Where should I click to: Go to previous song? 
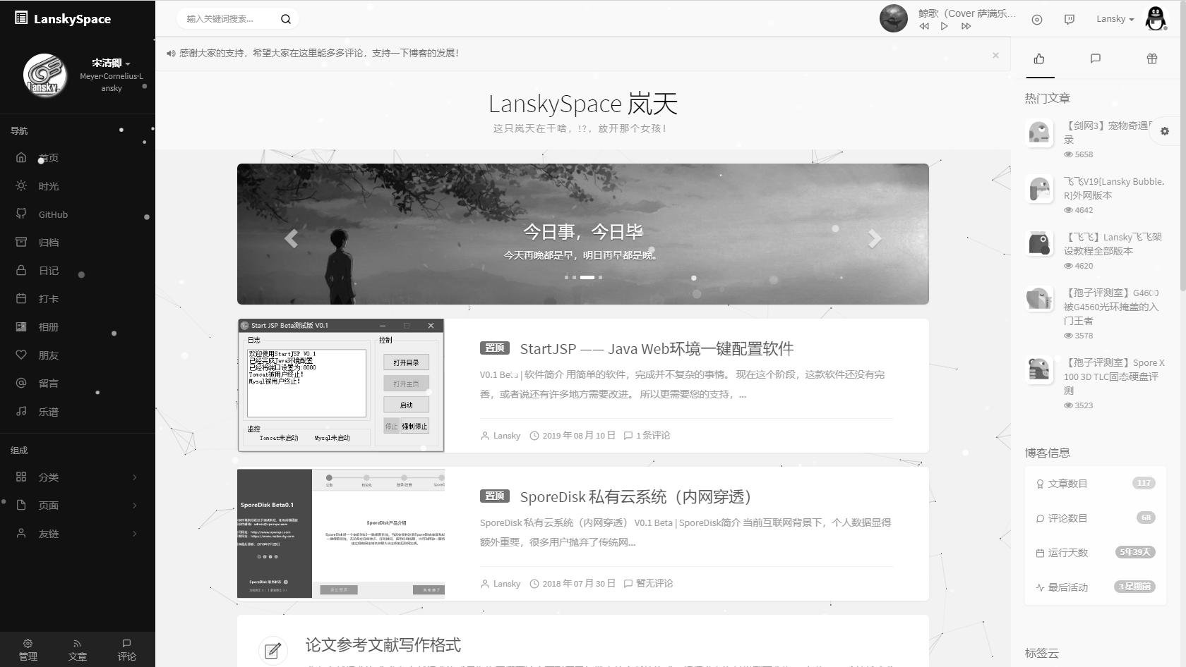[x=924, y=27]
